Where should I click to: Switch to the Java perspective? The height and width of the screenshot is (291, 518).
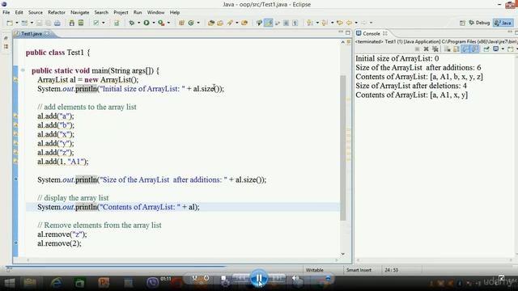[503, 23]
